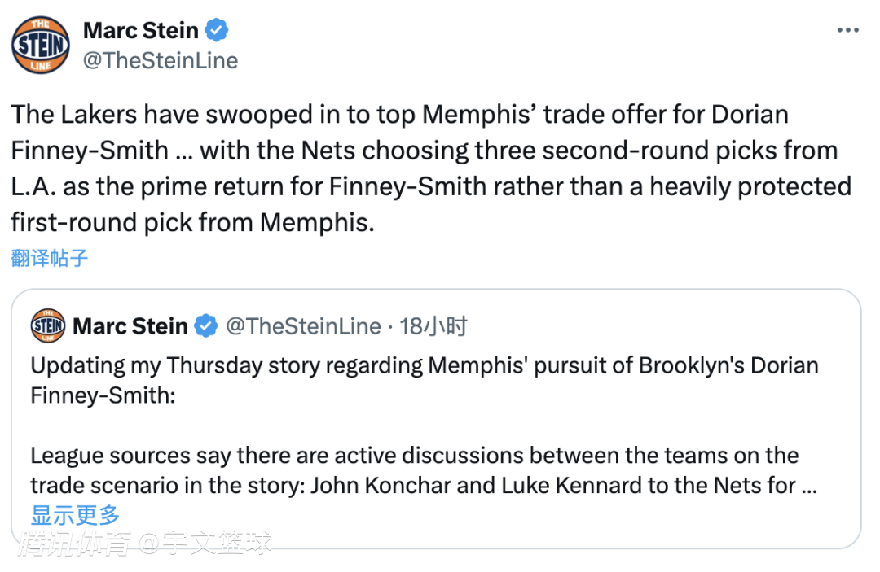Click the @宇文篮球 watermark text

204,544
